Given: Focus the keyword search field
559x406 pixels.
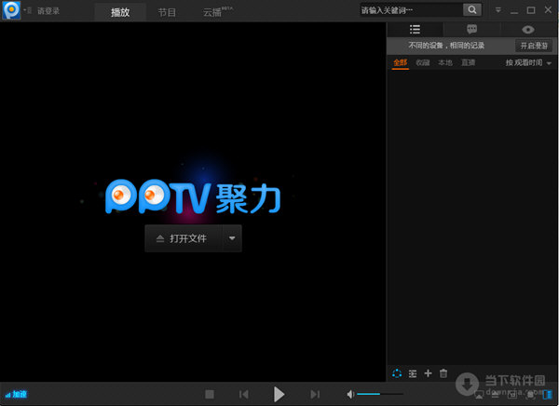Looking at the screenshot, I should click(411, 10).
